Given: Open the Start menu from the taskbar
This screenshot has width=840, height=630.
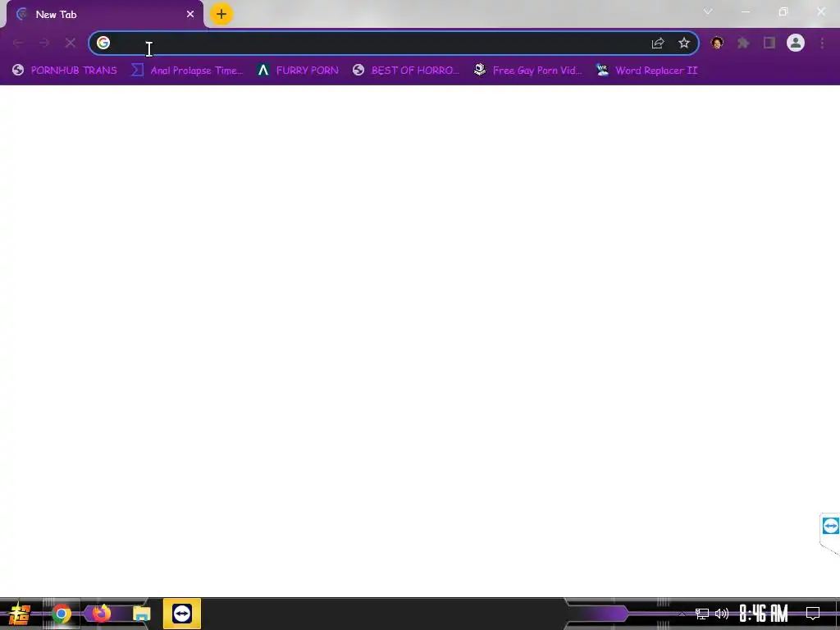Looking at the screenshot, I should click(x=20, y=614).
